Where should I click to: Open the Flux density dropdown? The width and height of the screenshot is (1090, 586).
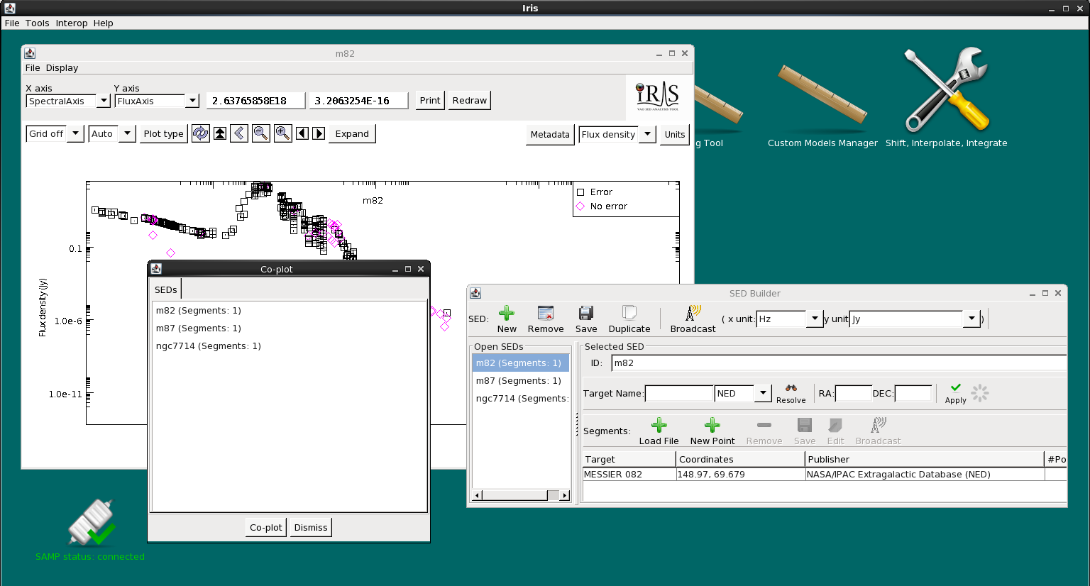[647, 134]
